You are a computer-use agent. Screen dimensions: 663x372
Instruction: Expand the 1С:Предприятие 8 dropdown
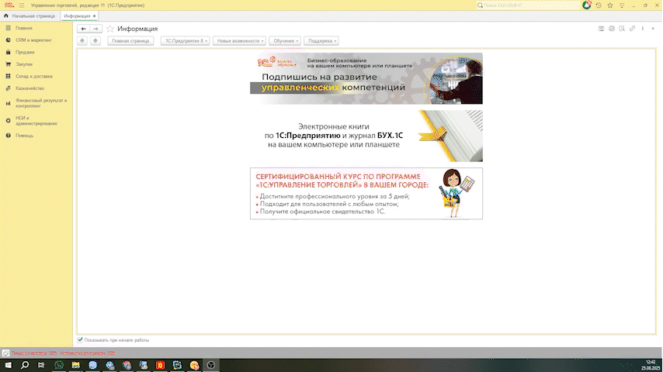(x=186, y=41)
